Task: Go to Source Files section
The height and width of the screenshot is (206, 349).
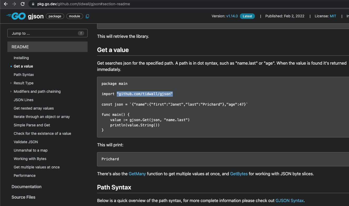Action: coord(23,197)
